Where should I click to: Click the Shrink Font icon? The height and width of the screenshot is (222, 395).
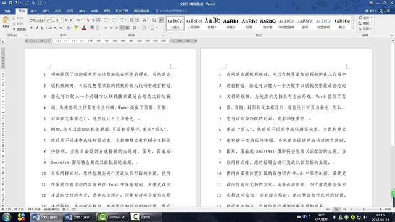pos(72,20)
